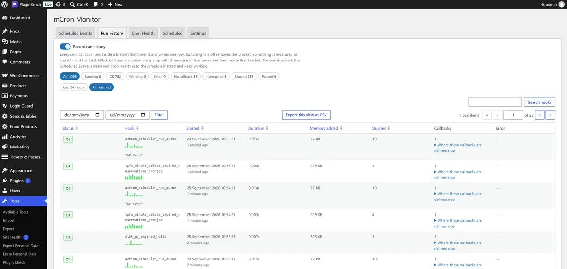Open Food Products sidebar icon
The height and width of the screenshot is (269, 567).
(5, 127)
